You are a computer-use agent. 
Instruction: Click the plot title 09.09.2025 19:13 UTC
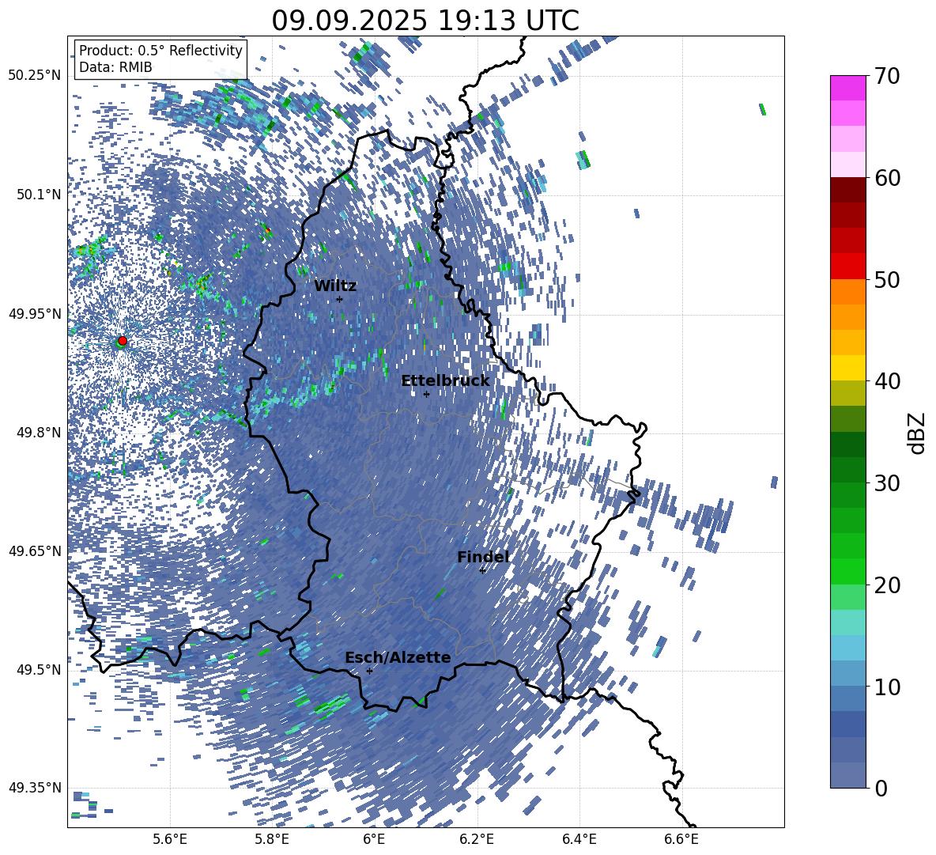[425, 21]
